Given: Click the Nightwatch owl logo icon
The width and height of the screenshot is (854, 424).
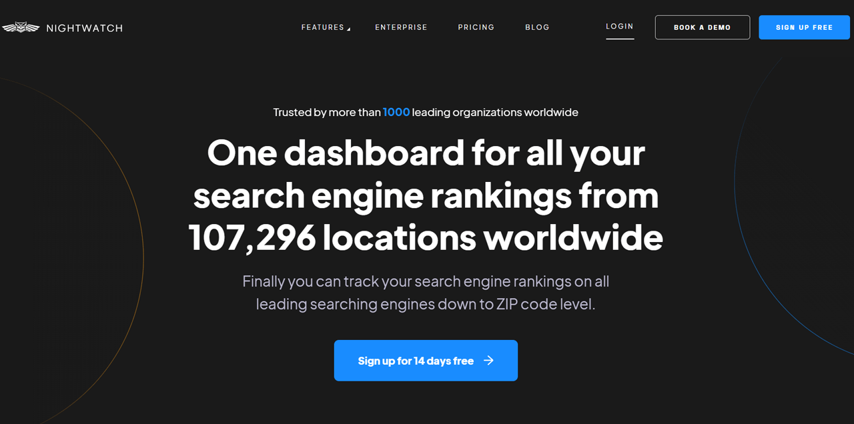Looking at the screenshot, I should pyautogui.click(x=20, y=28).
